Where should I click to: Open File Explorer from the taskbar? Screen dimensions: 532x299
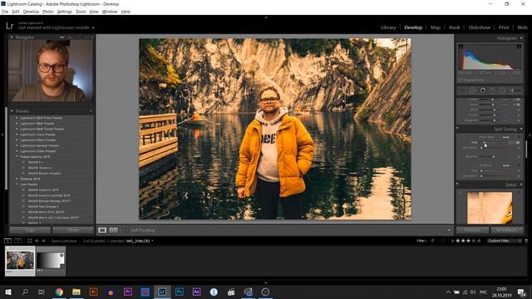[x=76, y=292]
